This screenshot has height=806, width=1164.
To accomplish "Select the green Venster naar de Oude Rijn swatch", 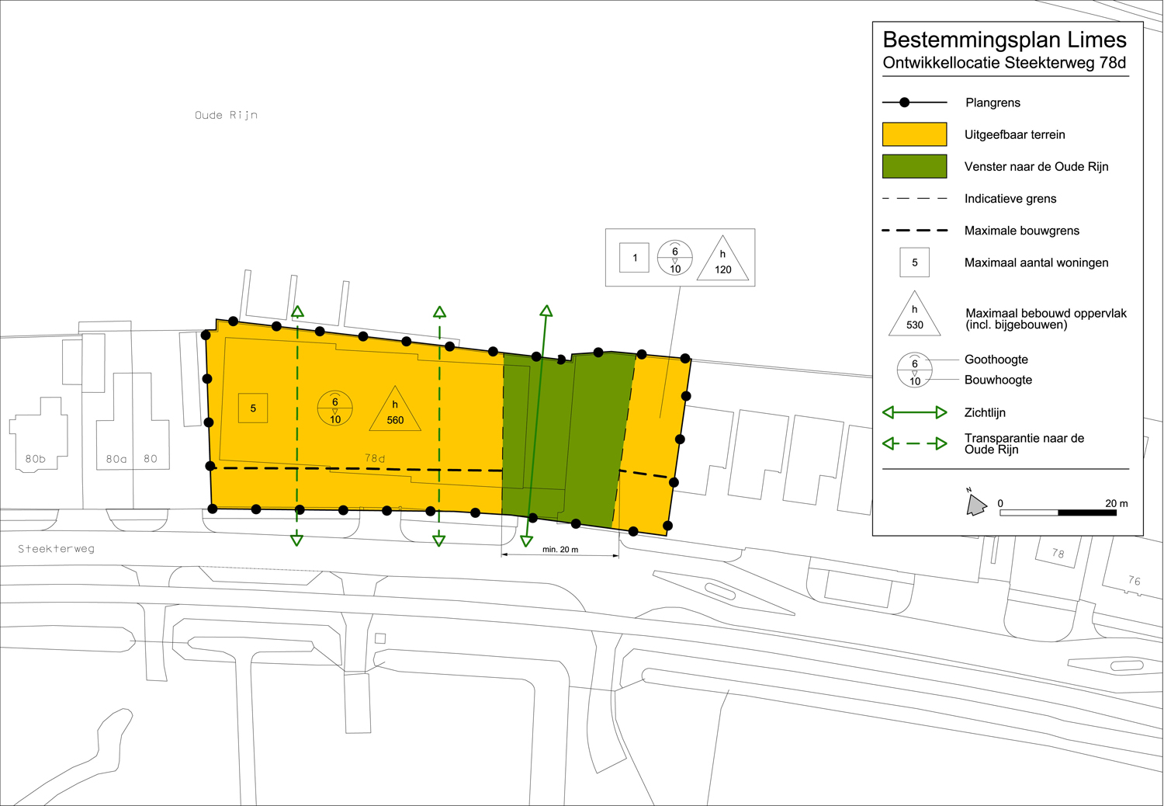I will click(915, 166).
